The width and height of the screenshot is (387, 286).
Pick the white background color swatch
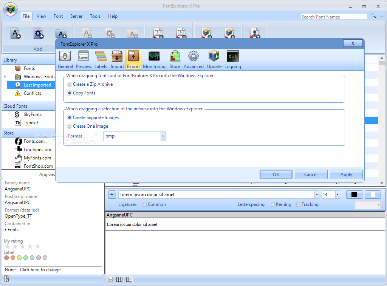click(x=373, y=195)
